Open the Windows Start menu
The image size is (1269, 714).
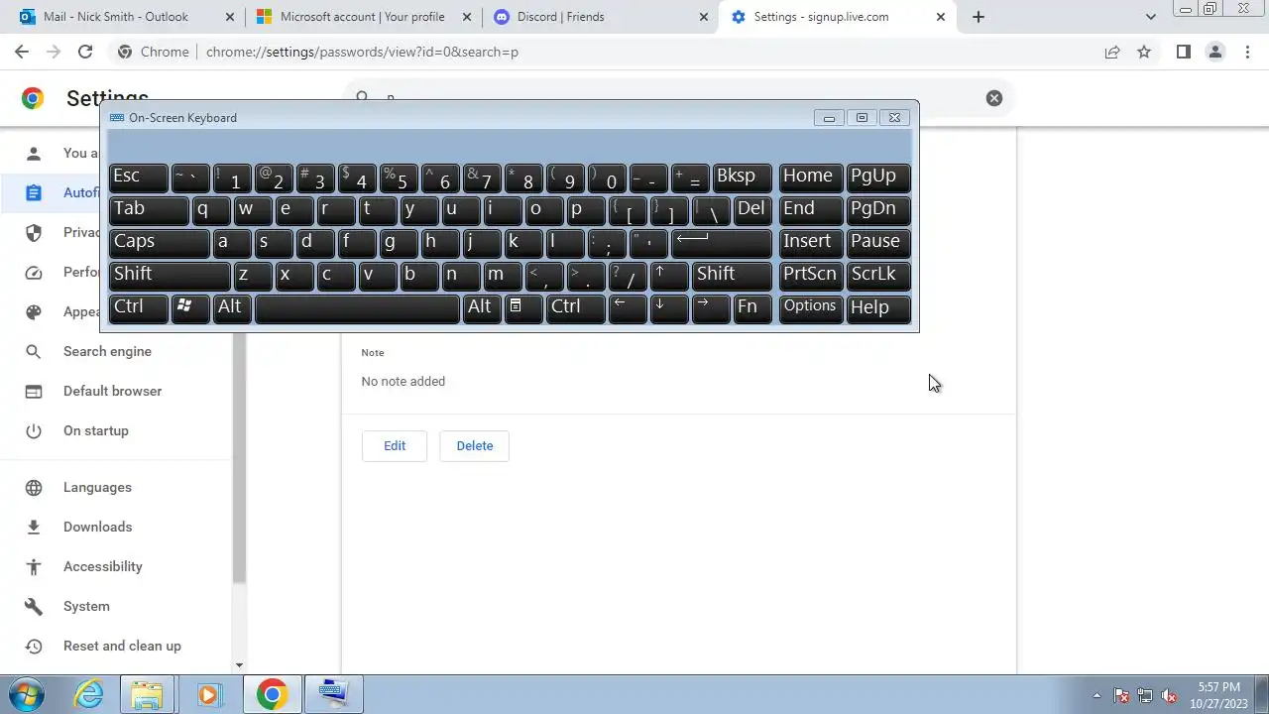coord(26,694)
